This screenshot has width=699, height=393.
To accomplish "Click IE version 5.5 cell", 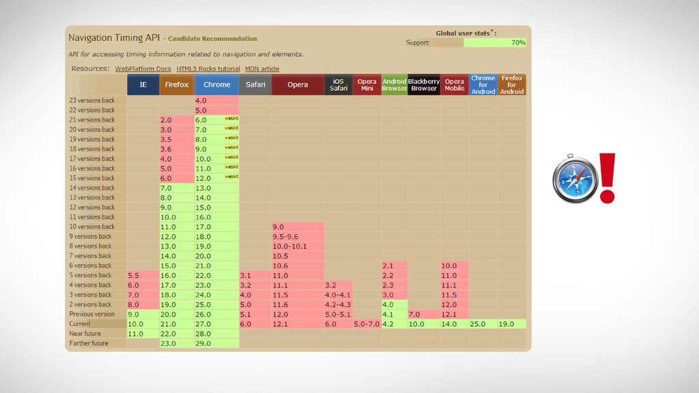I will (143, 276).
